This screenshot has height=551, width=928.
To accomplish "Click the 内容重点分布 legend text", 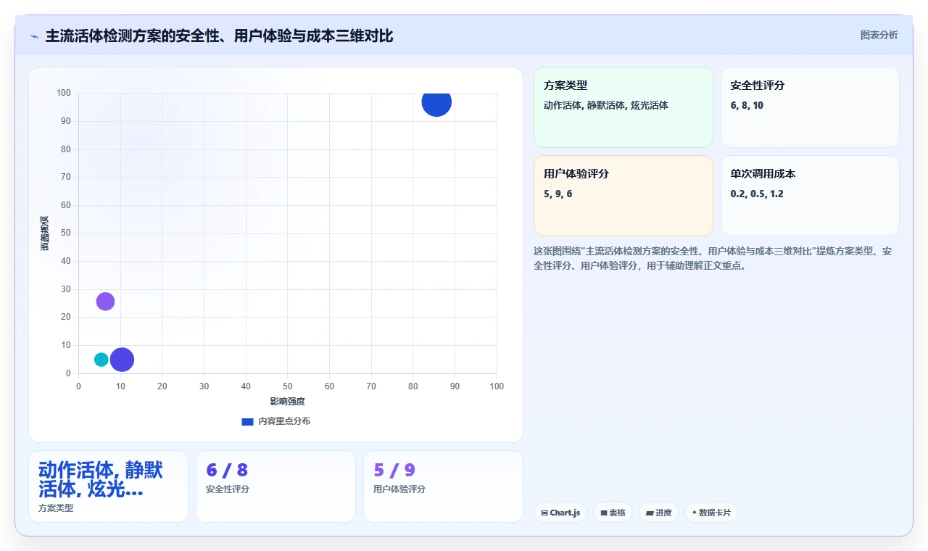I will point(284,421).
